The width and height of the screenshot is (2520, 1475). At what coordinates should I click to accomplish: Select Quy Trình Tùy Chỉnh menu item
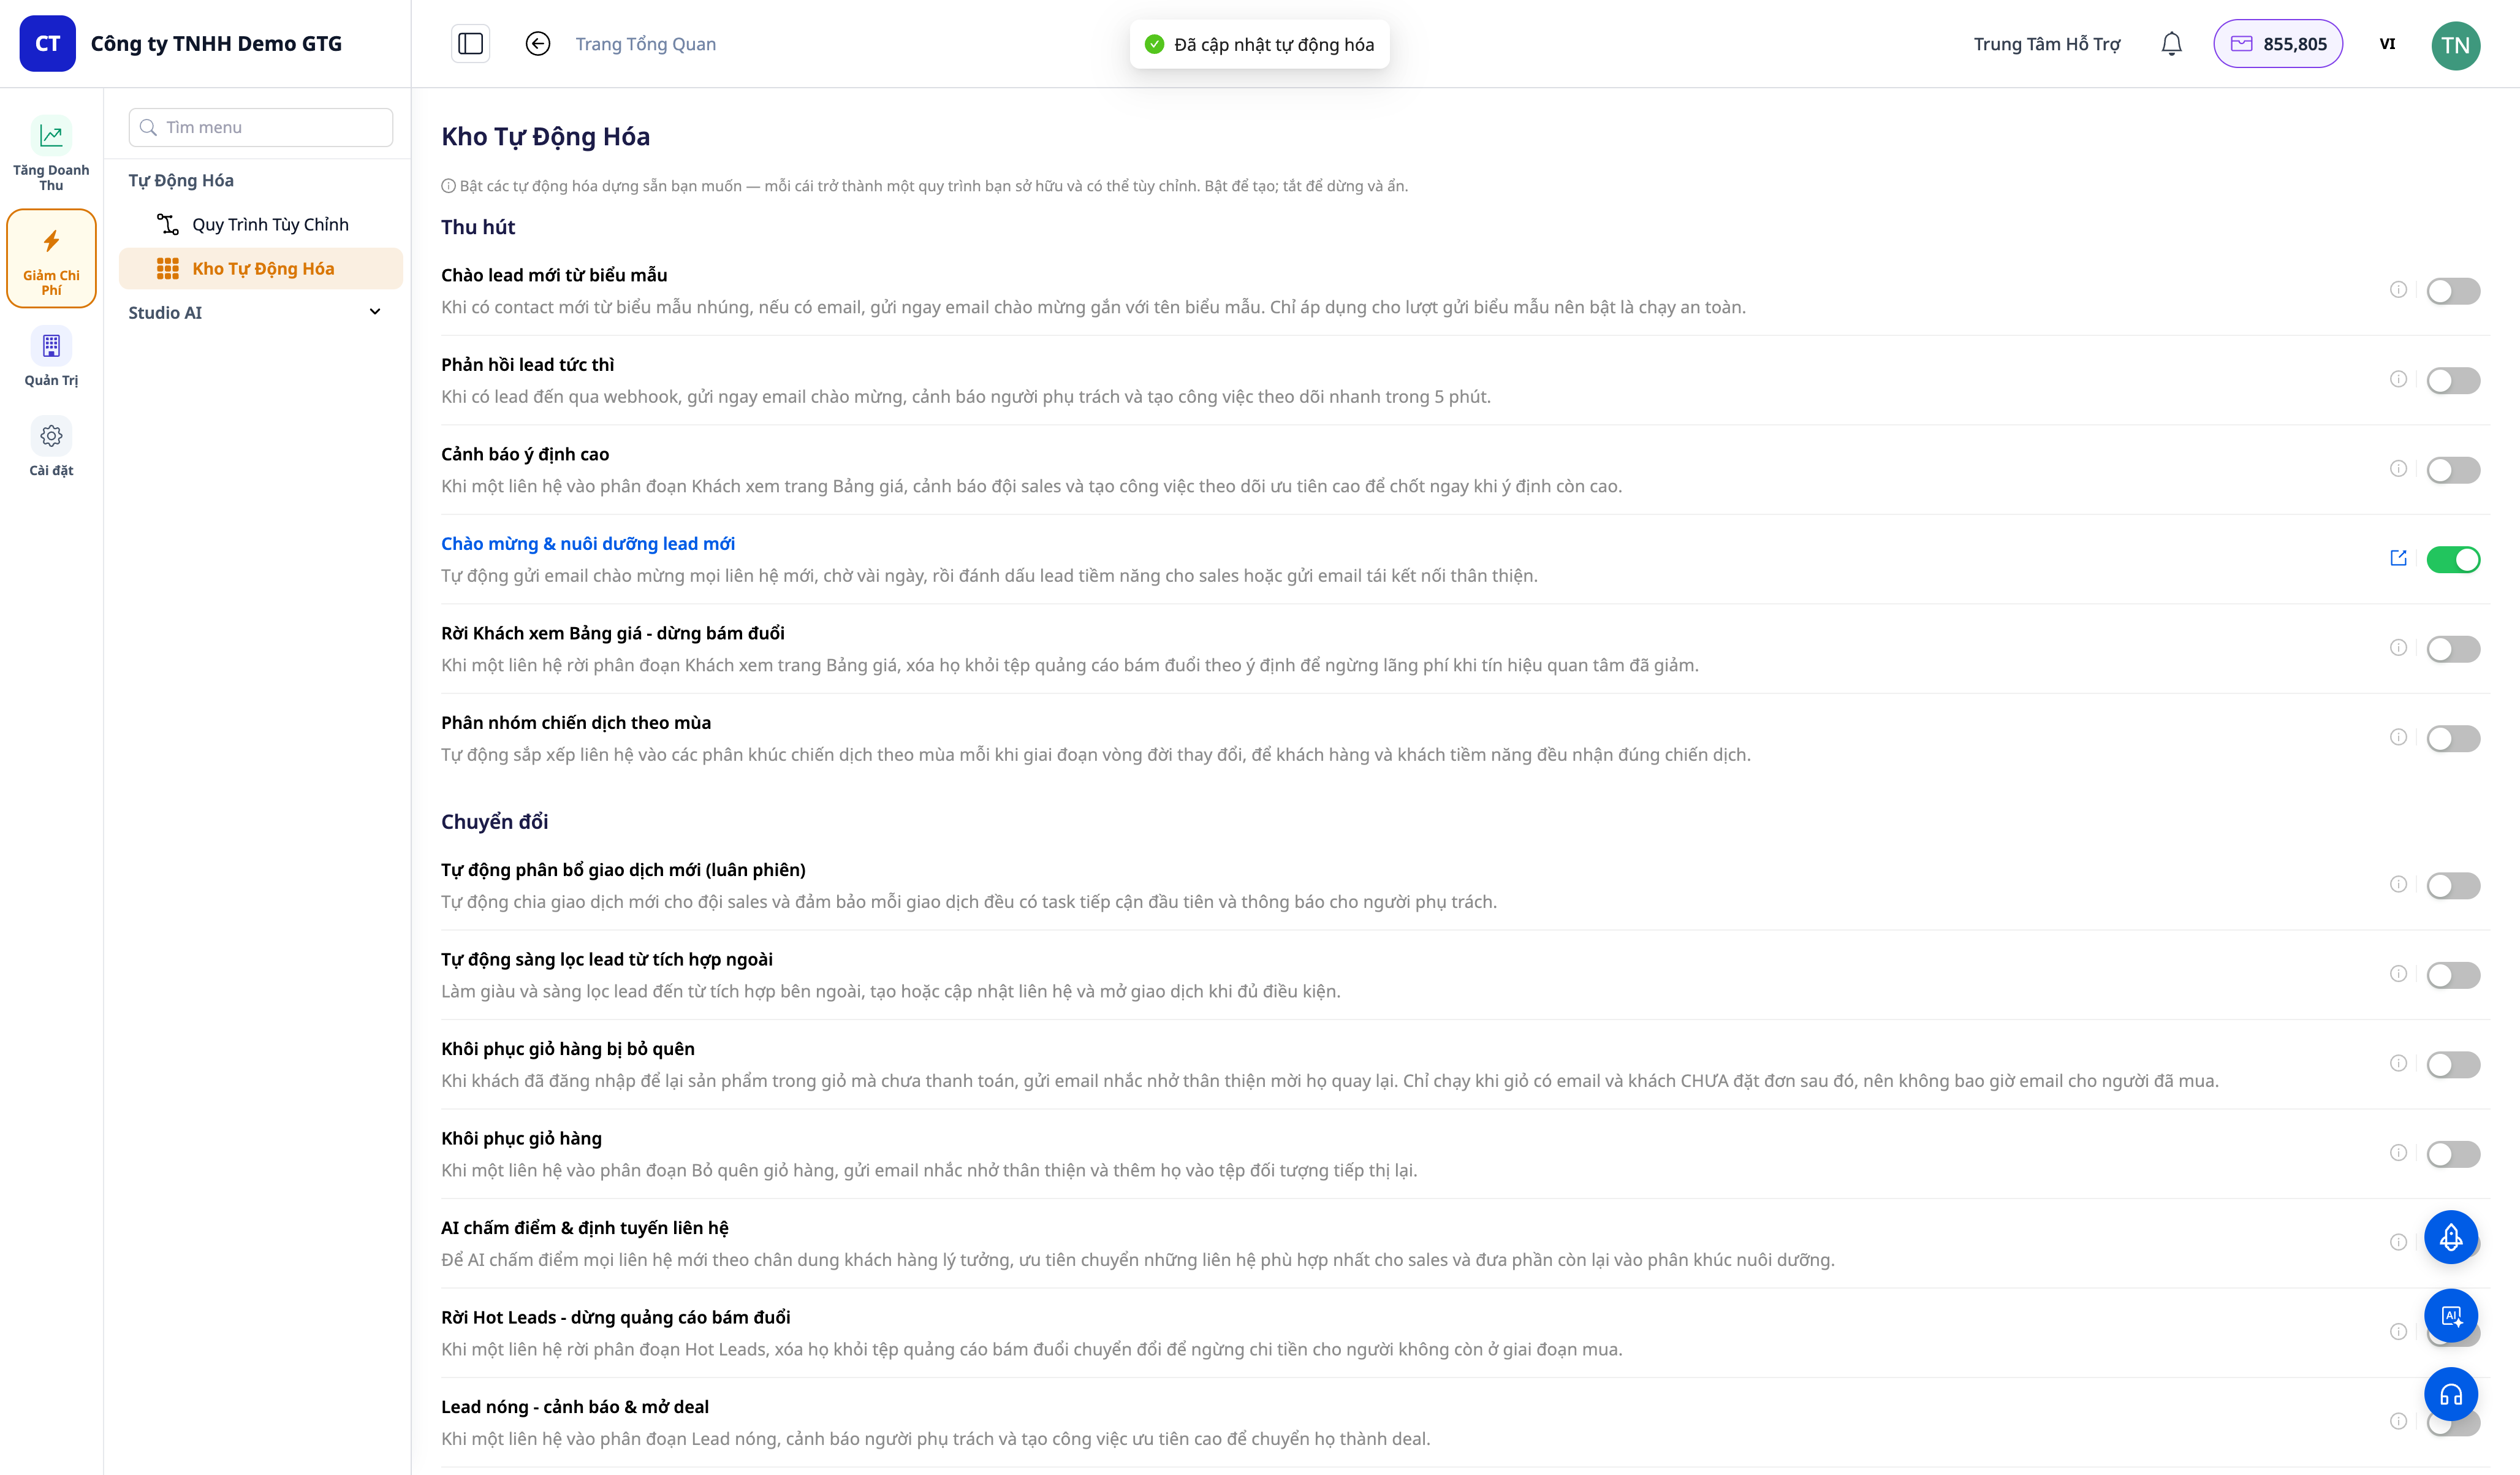point(260,224)
